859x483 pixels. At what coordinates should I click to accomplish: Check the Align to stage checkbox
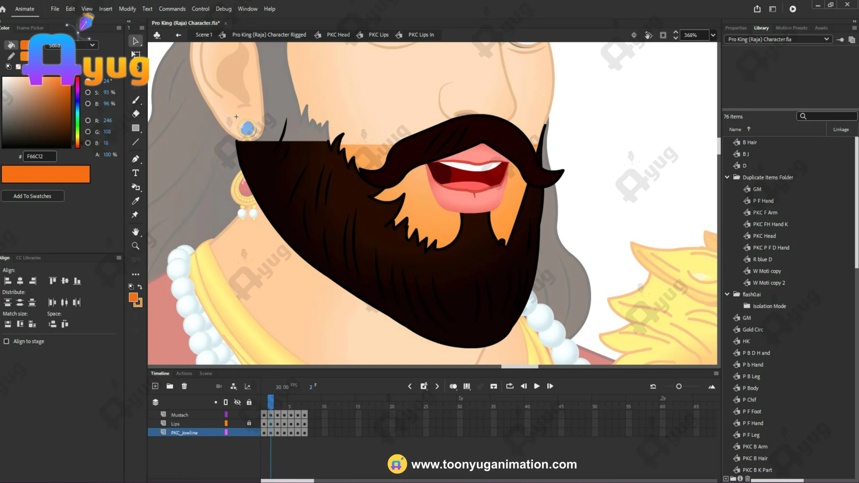6,341
